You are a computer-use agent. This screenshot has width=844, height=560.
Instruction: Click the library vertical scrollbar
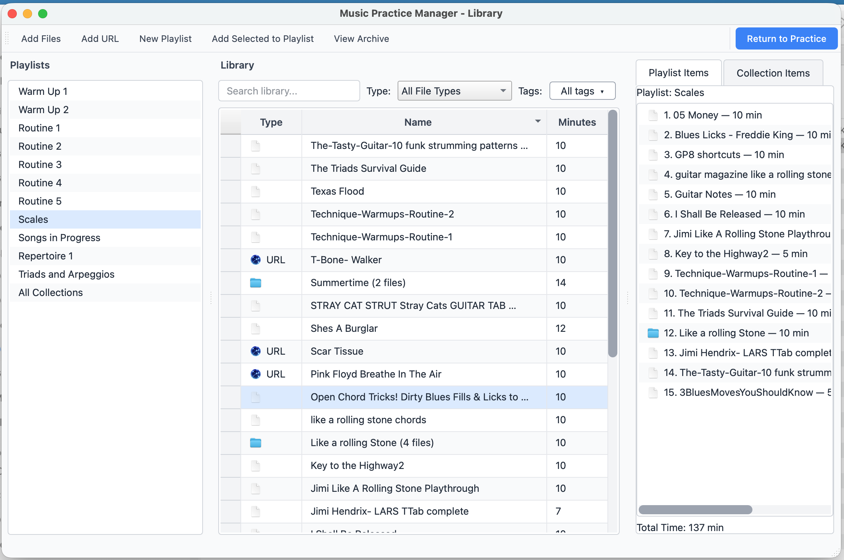(612, 234)
